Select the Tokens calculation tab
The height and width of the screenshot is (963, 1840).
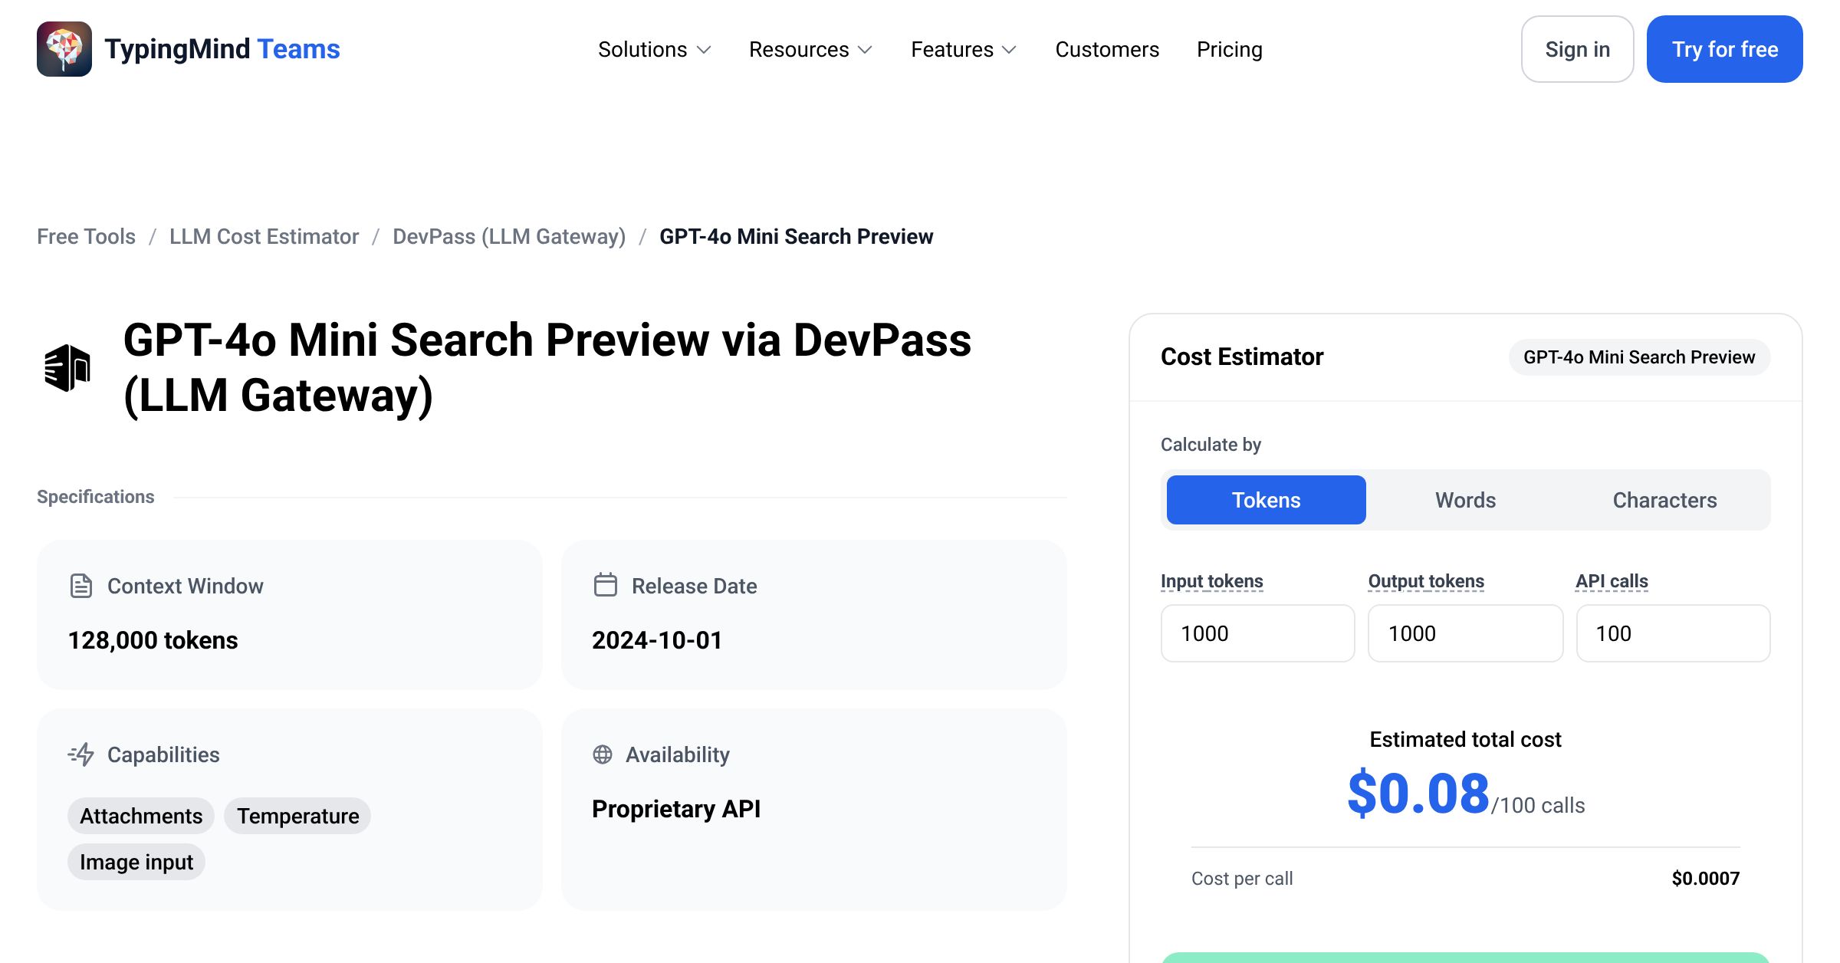tap(1267, 500)
